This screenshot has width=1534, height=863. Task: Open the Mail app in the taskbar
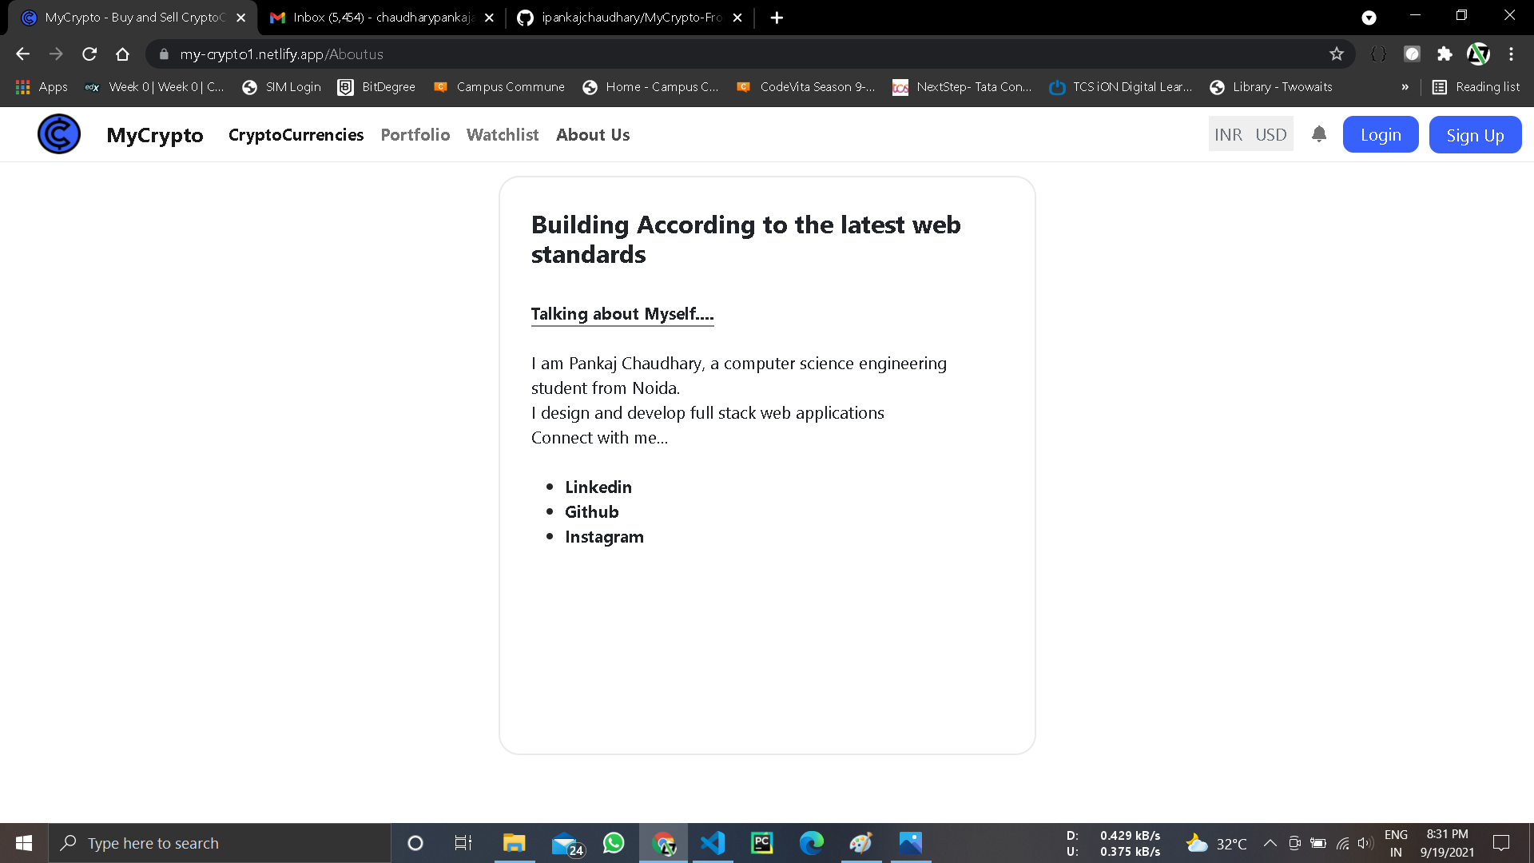[567, 844]
